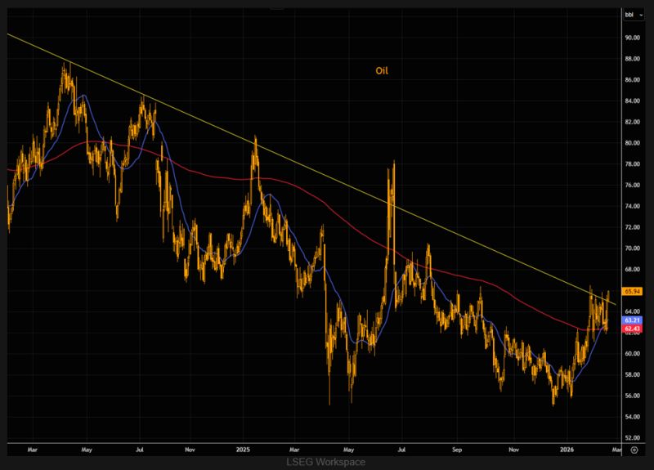Select the orange Oil chart label
654x470 pixels.
(382, 71)
